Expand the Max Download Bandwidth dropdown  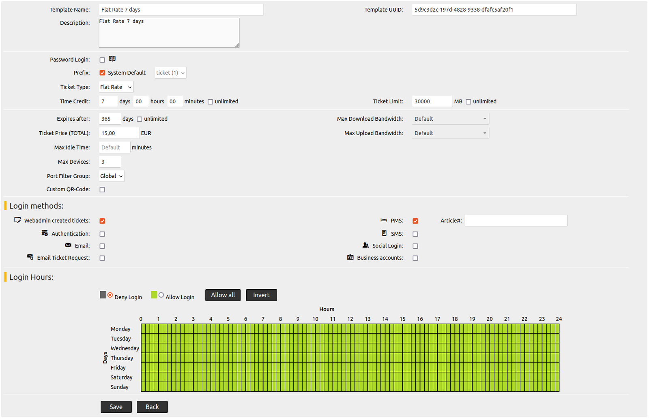[x=451, y=119]
